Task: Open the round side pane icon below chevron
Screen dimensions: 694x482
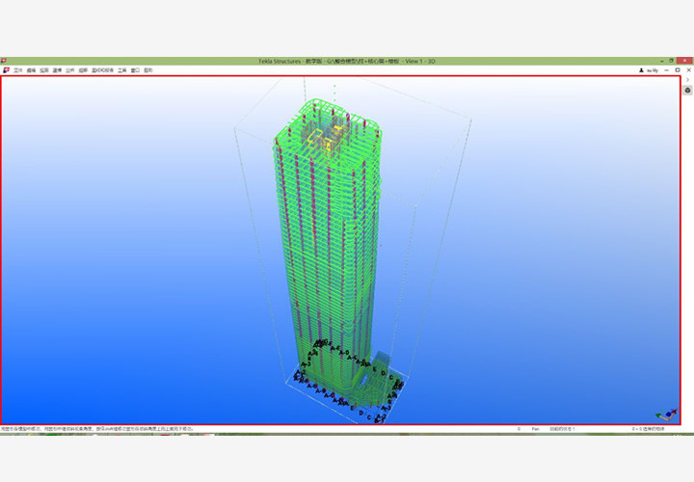Action: tap(687, 90)
